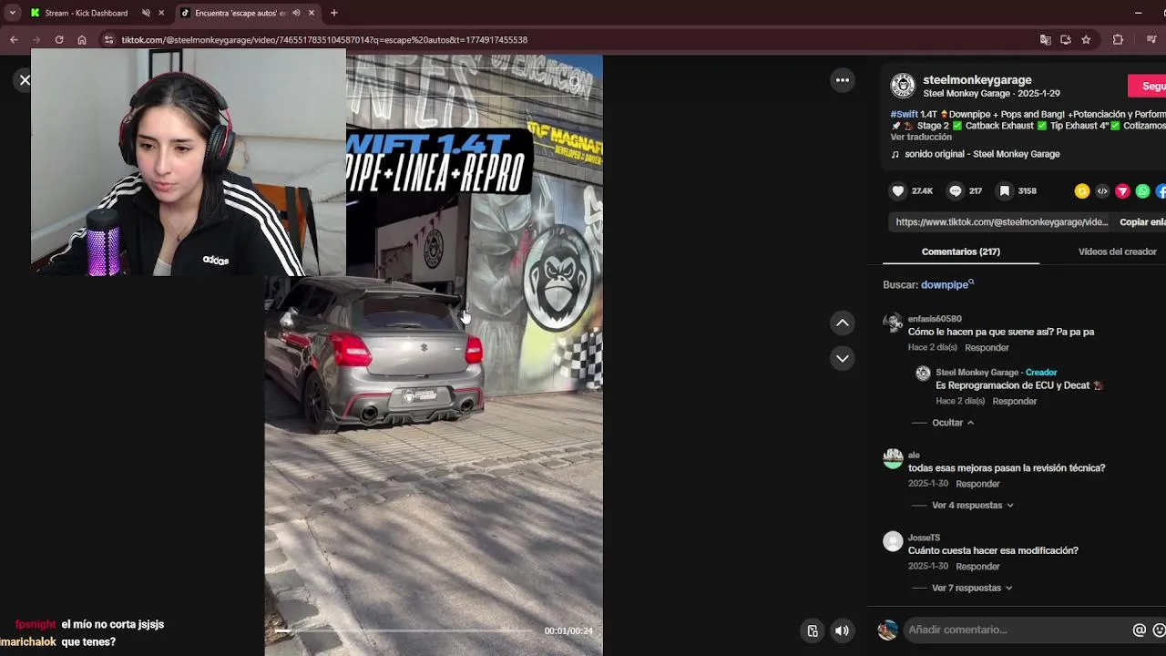1166x656 pixels.
Task: Open the emoji picker in comment box
Action: [x=1159, y=630]
